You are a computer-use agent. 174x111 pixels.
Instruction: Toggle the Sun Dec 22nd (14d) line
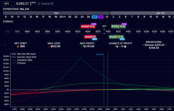click(x=25, y=57)
